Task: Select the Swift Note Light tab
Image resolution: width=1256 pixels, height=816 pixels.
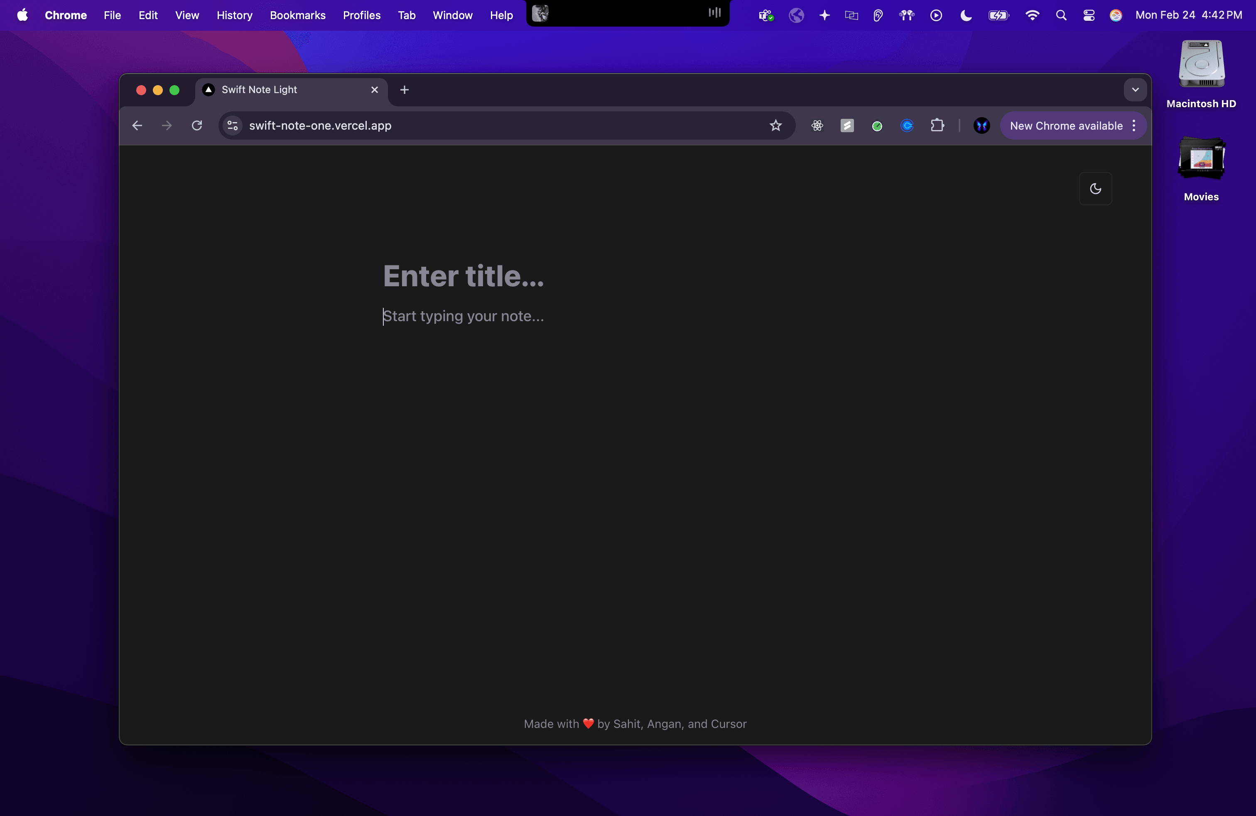Action: tap(285, 90)
